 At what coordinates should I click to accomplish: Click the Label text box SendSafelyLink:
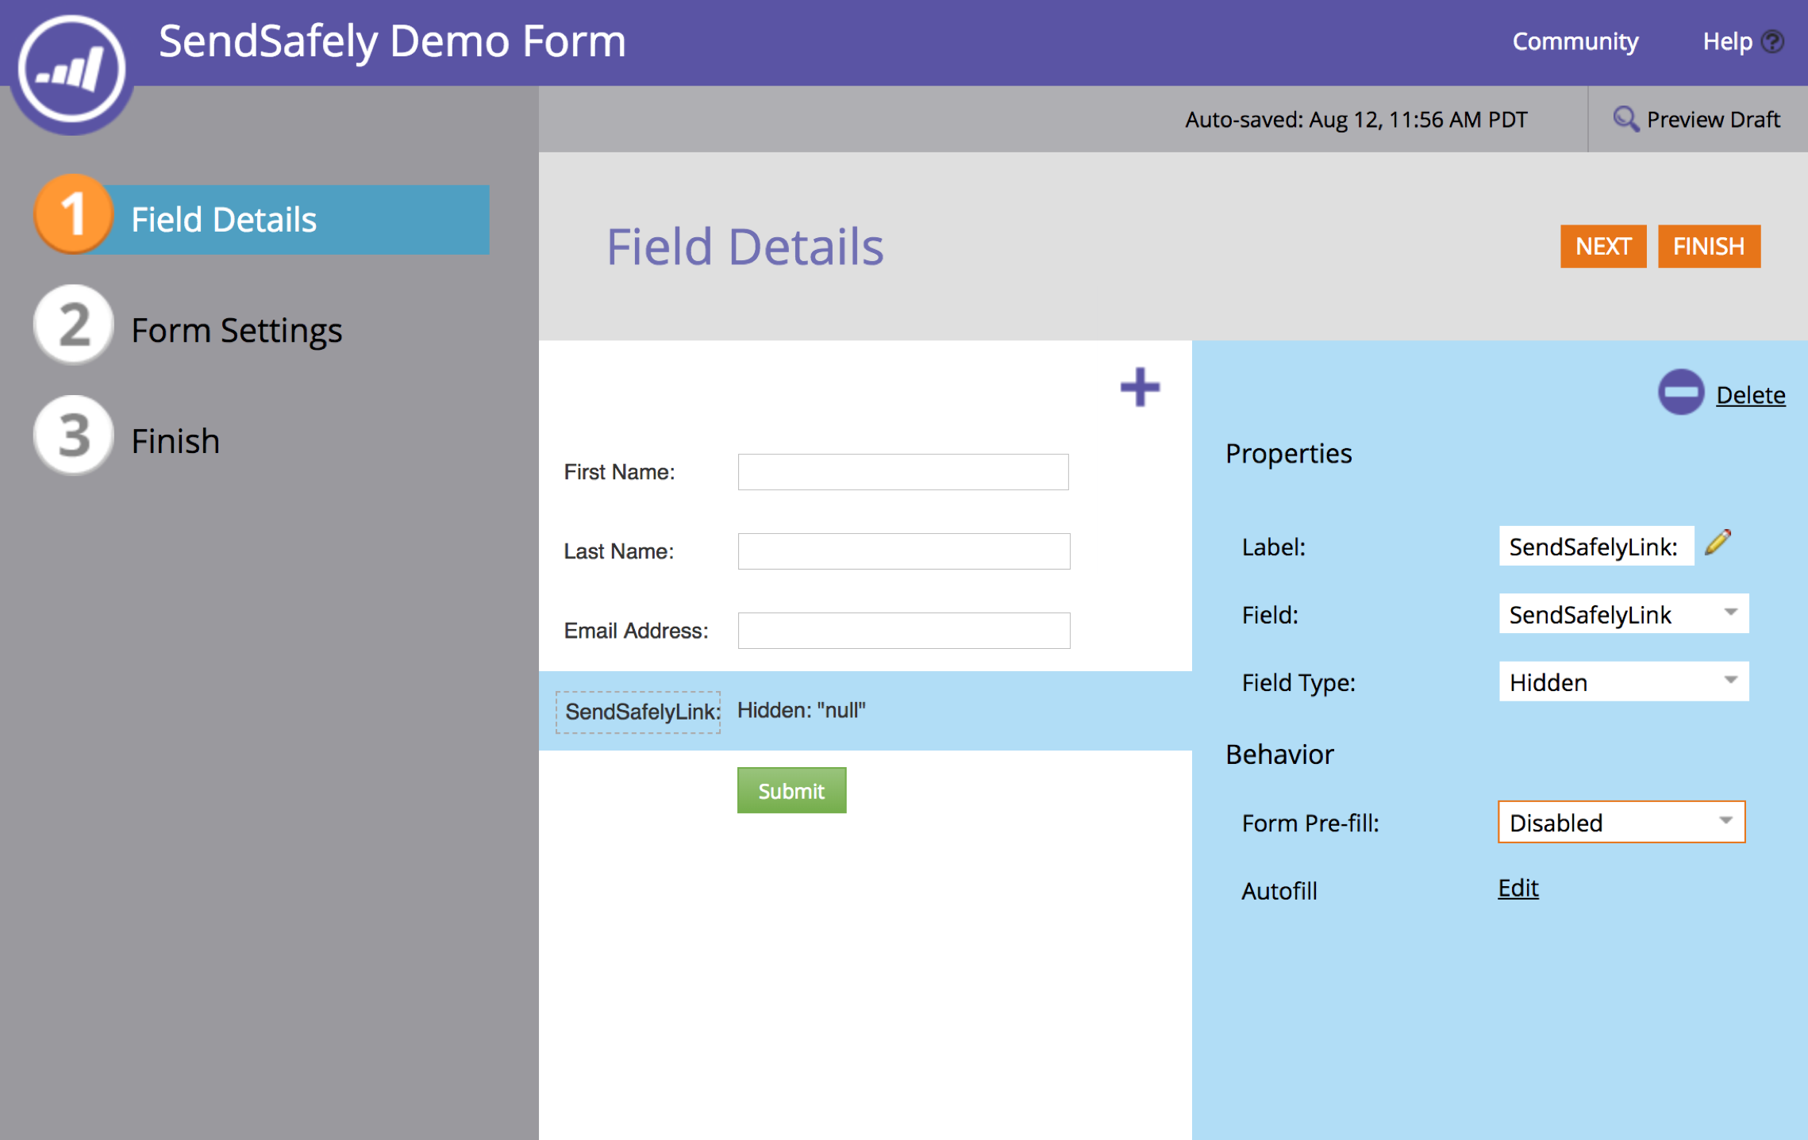[1596, 546]
